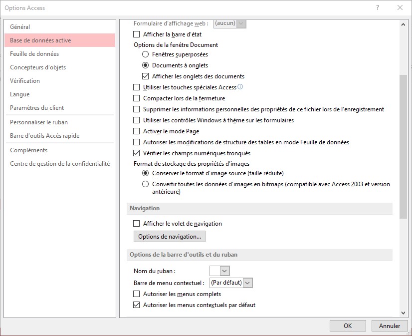Select Convertir toutes les données d'images en bitmaps

click(146, 184)
